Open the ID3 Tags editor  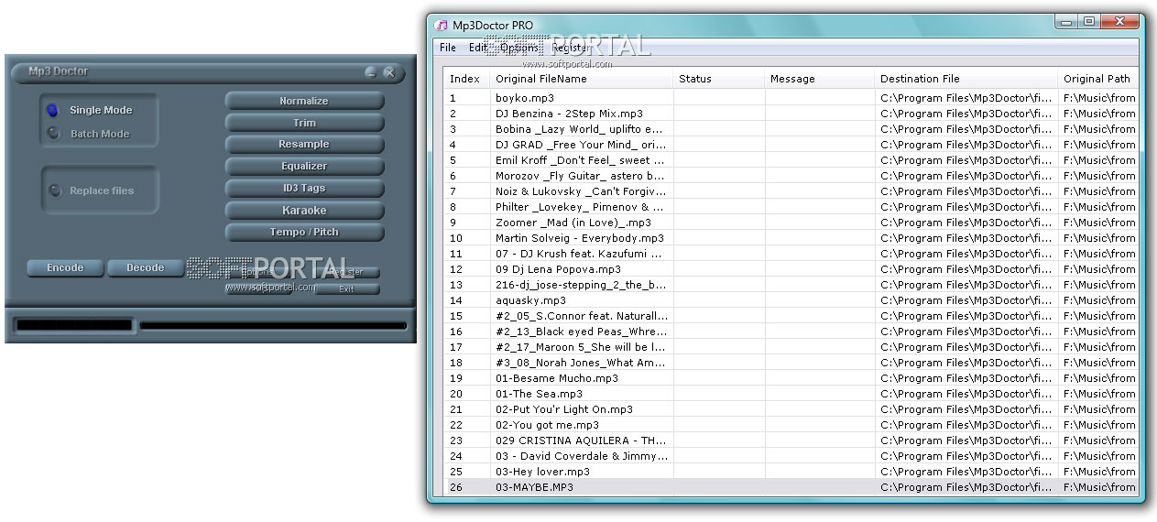coord(304,189)
